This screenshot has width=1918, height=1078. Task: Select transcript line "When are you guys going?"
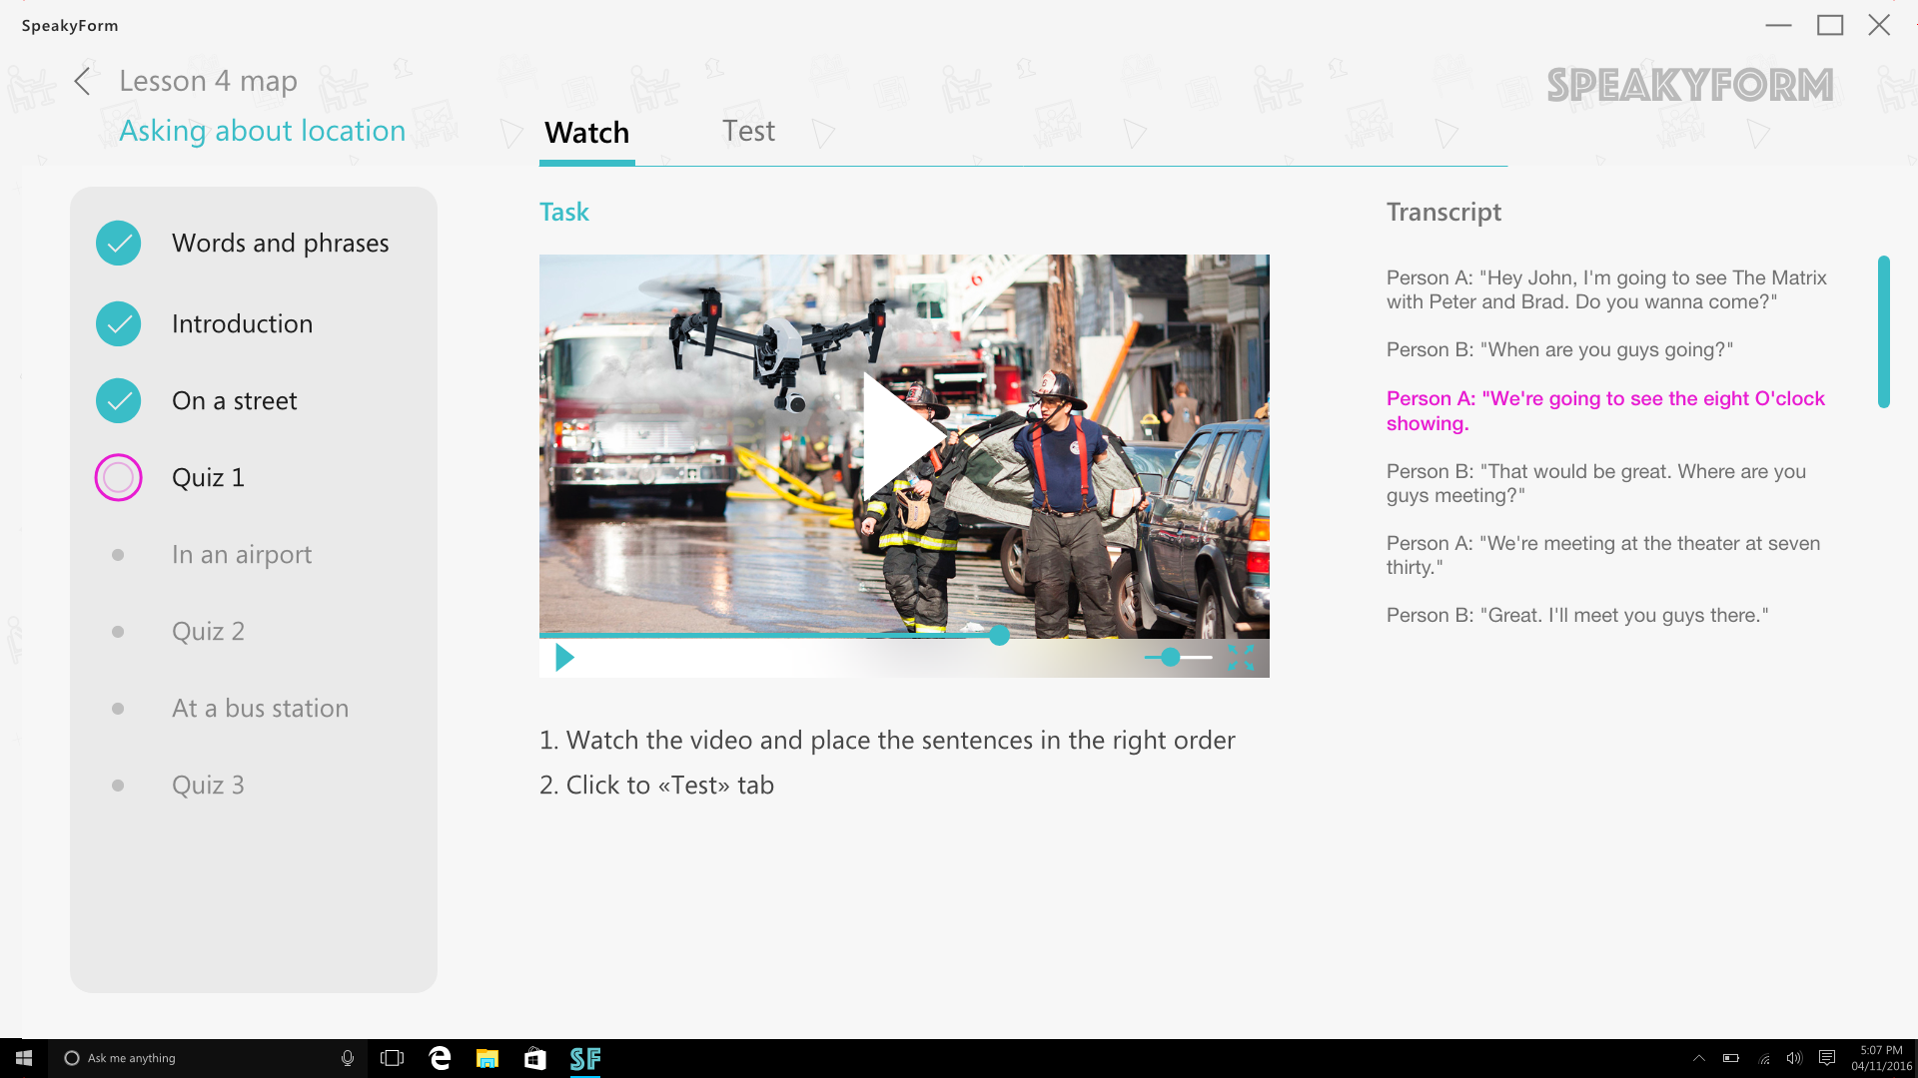[1559, 349]
